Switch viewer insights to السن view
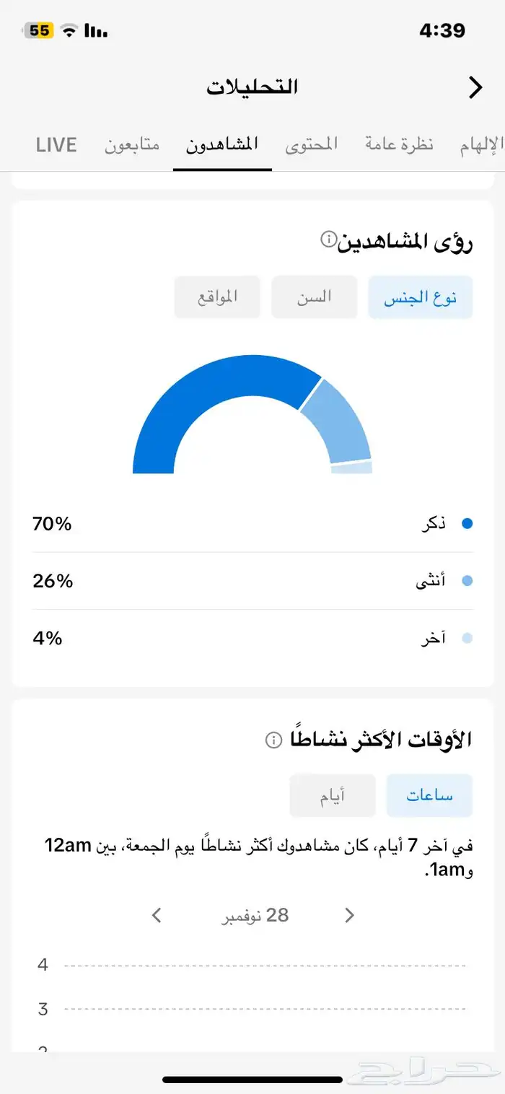This screenshot has width=505, height=1094. pos(314,297)
